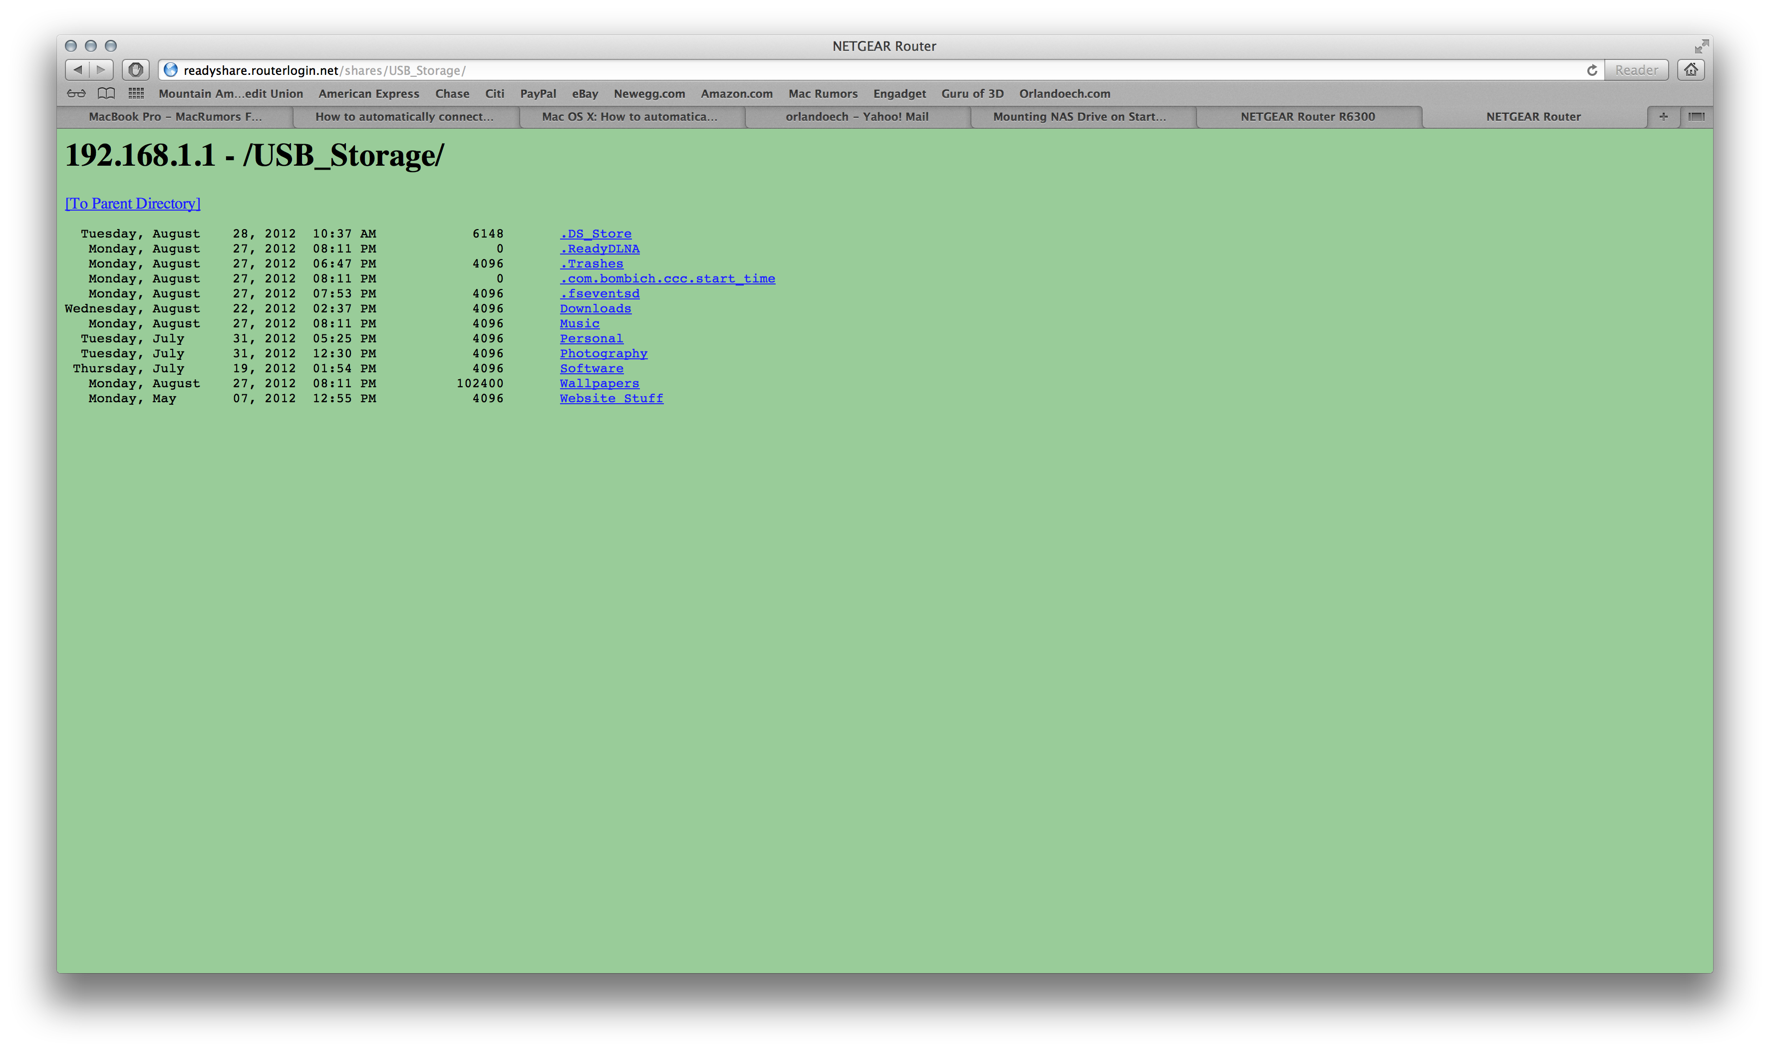The width and height of the screenshot is (1770, 1052).
Task: Open Citi bookmark
Action: click(495, 94)
